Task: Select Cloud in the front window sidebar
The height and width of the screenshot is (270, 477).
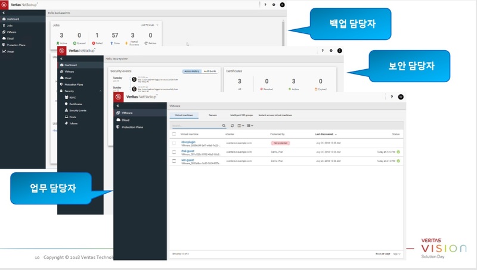Action: (123, 120)
